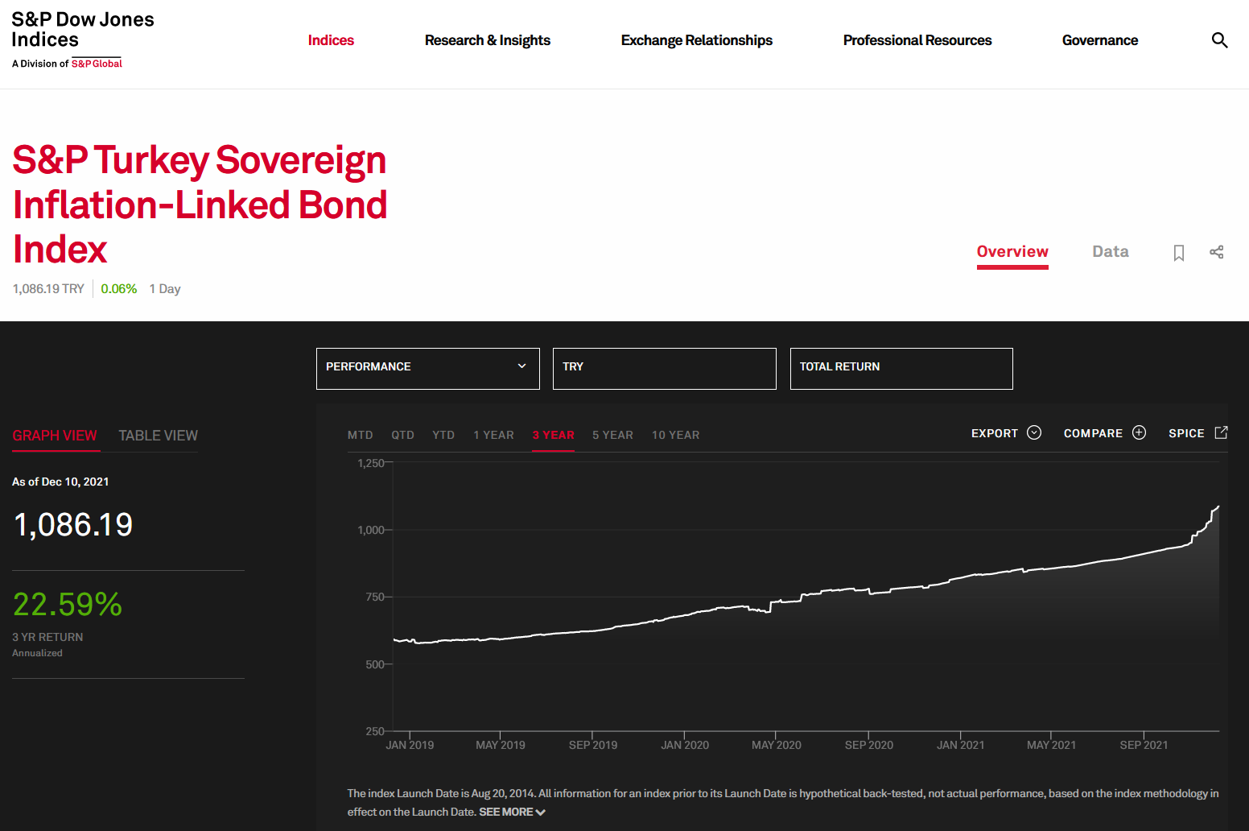Click the Compare plus circle icon
Image resolution: width=1249 pixels, height=831 pixels.
1139,432
